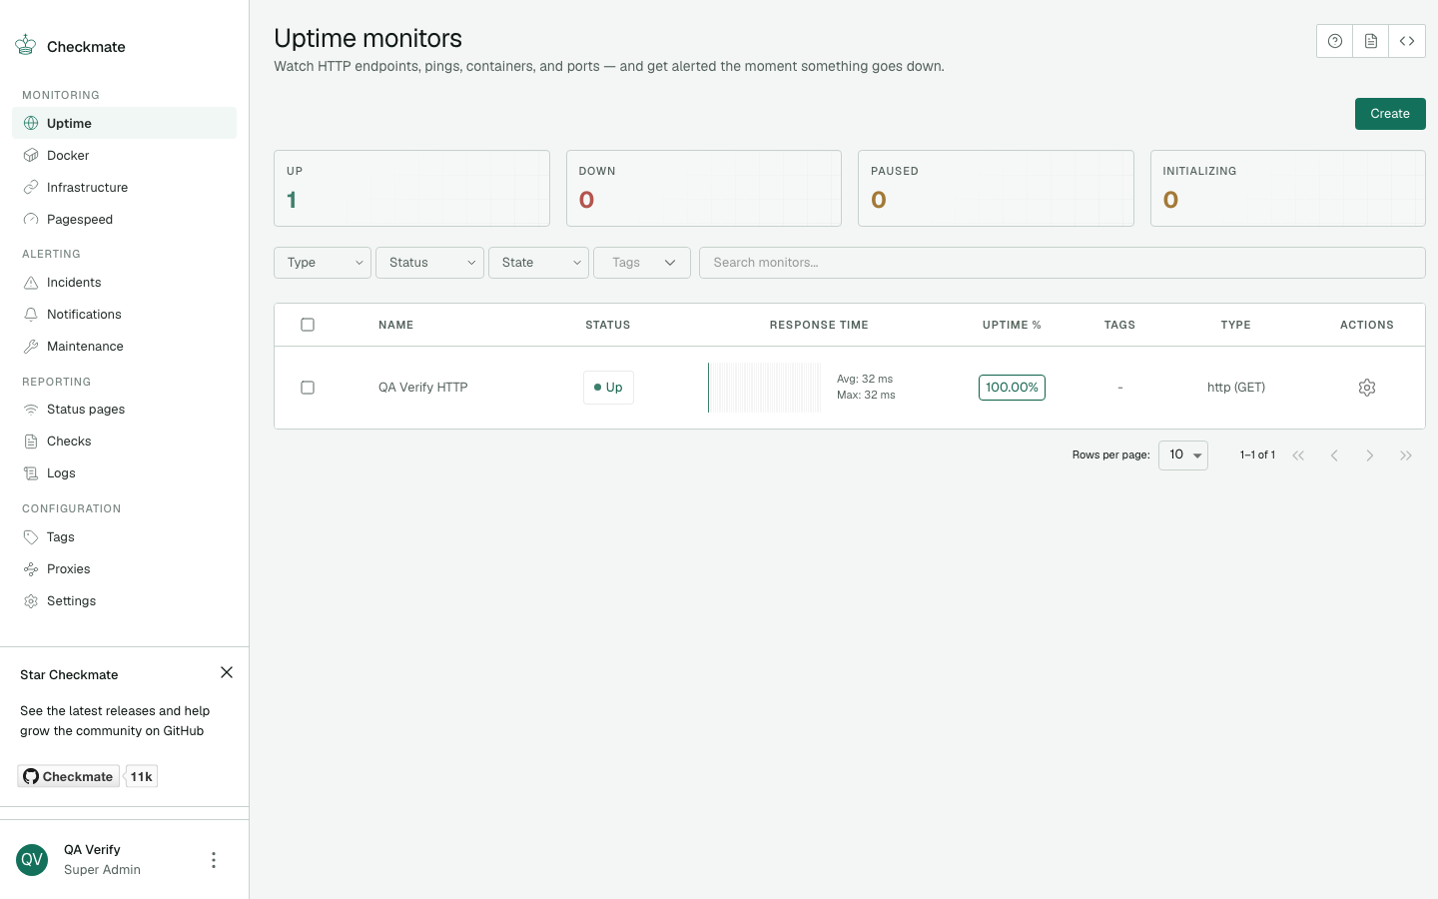Click the Up status badge
The height and width of the screenshot is (899, 1438).
tap(608, 388)
